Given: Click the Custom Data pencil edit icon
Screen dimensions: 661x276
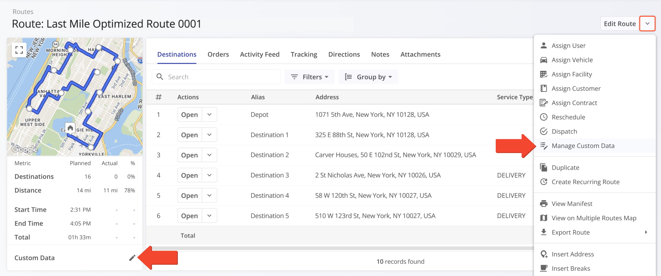Looking at the screenshot, I should click(132, 258).
